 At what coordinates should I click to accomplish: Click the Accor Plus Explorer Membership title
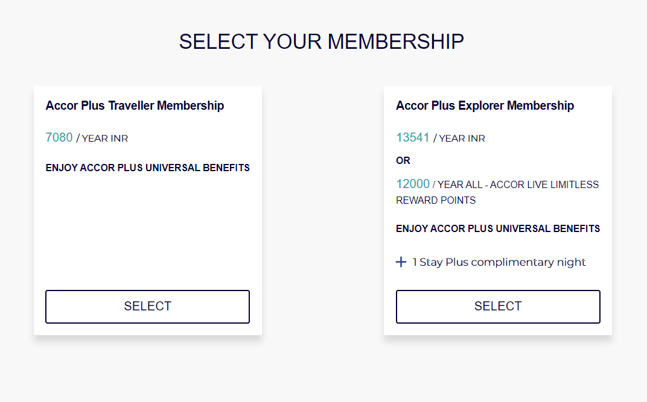tap(485, 105)
